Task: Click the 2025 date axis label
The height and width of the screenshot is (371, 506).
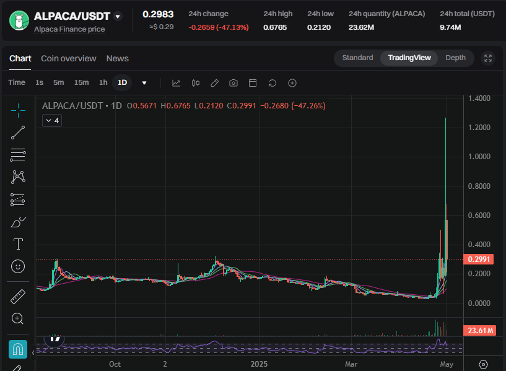Action: click(x=259, y=364)
